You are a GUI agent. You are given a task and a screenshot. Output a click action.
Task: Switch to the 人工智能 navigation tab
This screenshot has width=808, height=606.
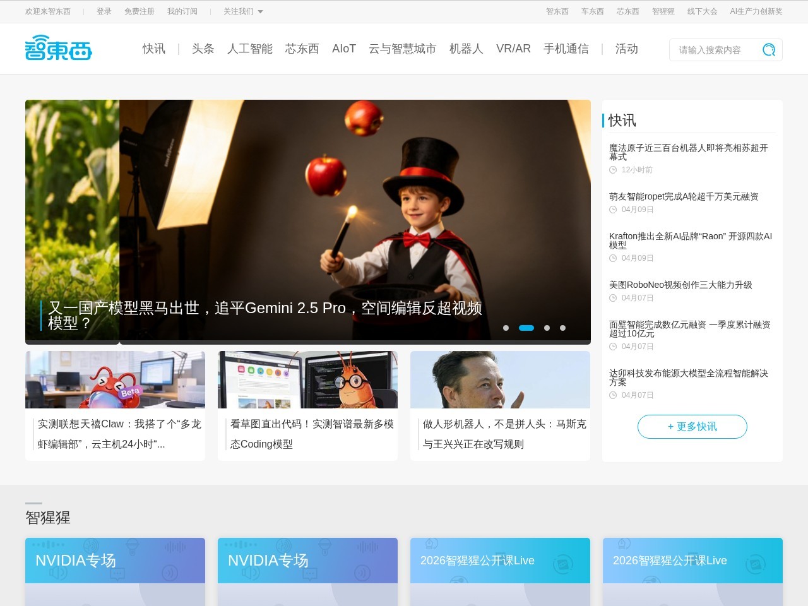point(250,49)
